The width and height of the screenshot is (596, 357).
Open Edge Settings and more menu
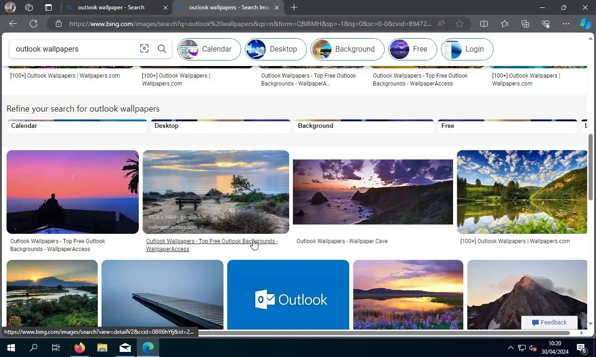pos(566,24)
